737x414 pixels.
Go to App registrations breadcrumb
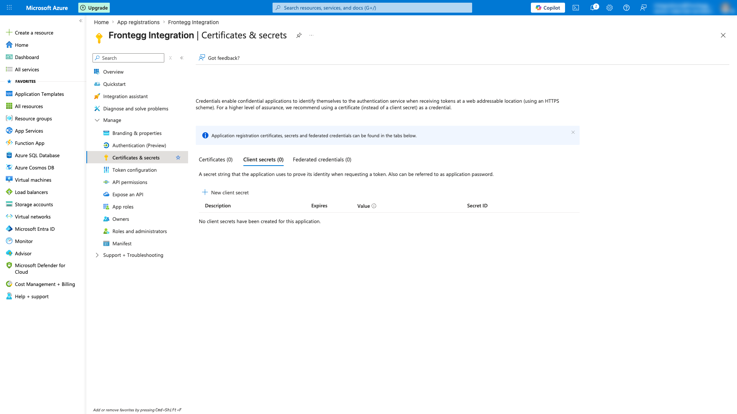tap(138, 22)
